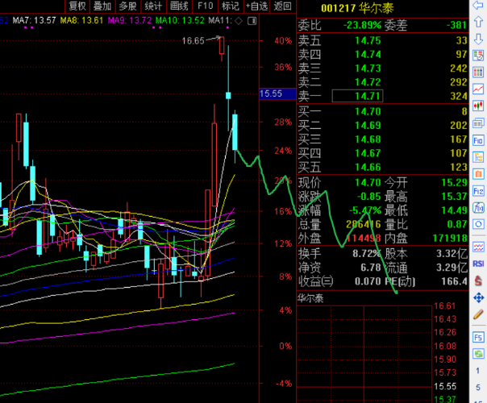Click the 卖四 price 14.74
487x403 pixels.
point(368,54)
